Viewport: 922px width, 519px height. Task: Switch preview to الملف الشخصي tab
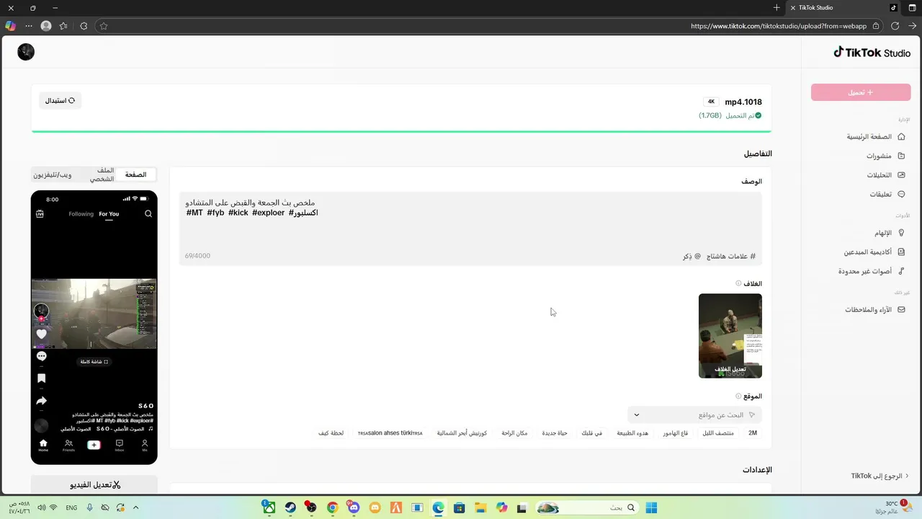(102, 174)
